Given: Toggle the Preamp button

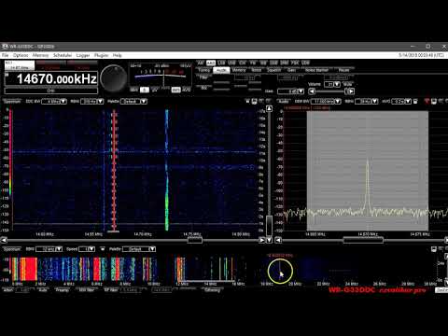Looking at the screenshot, I should [x=62, y=290].
